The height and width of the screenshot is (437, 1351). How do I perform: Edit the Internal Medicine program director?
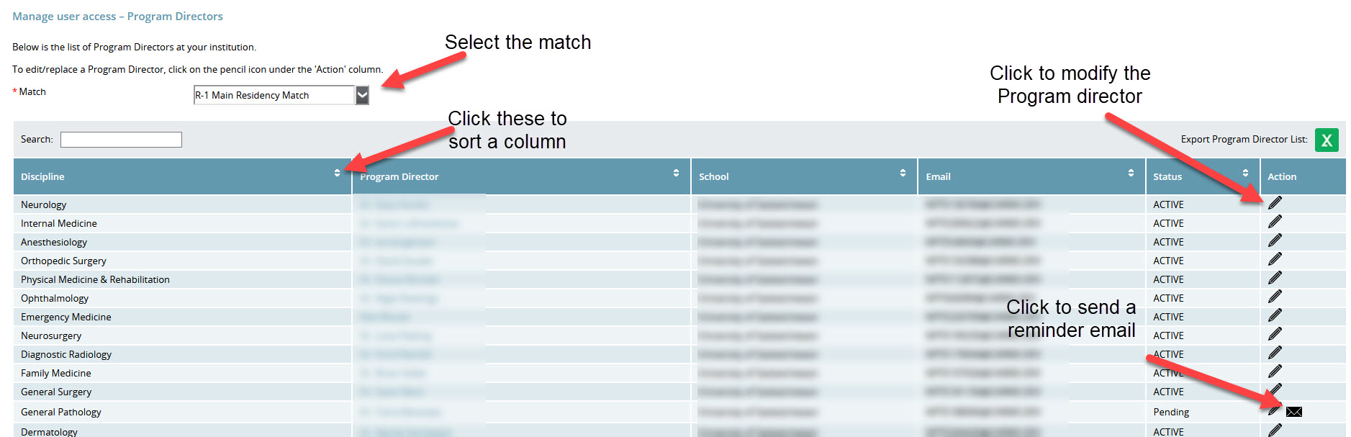pos(1275,222)
